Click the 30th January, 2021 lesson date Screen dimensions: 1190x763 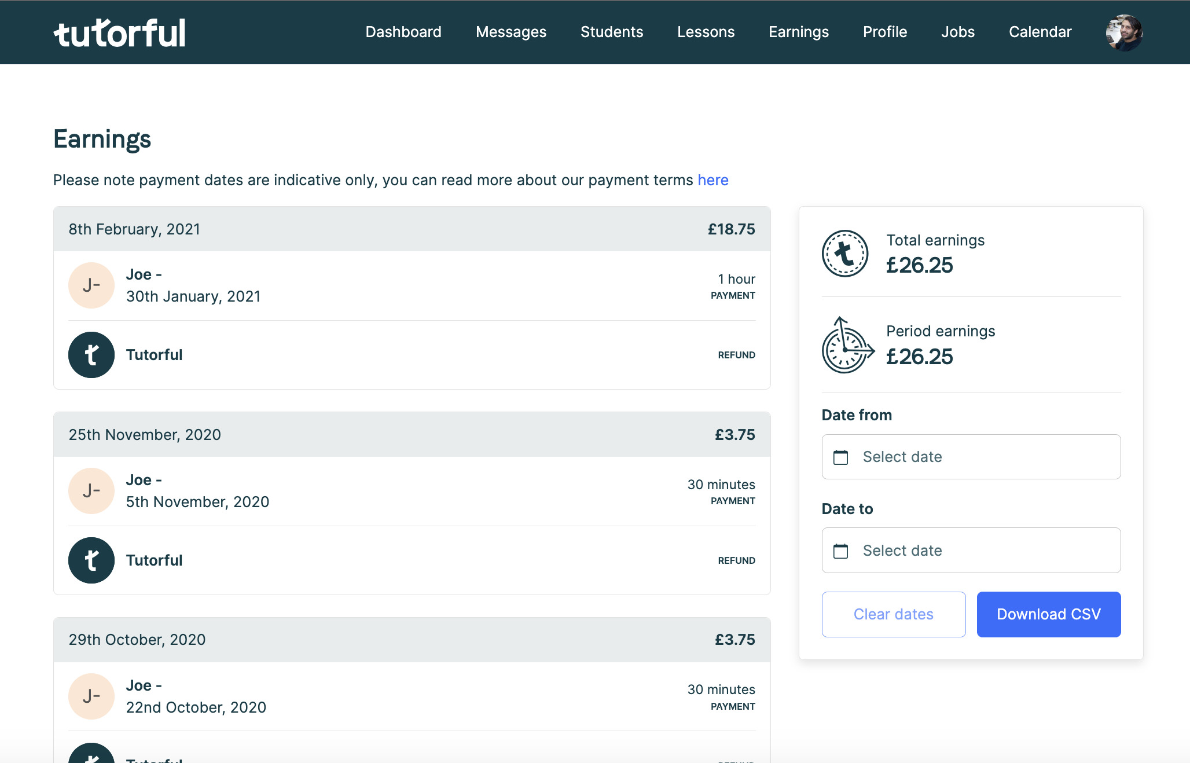[x=193, y=296]
